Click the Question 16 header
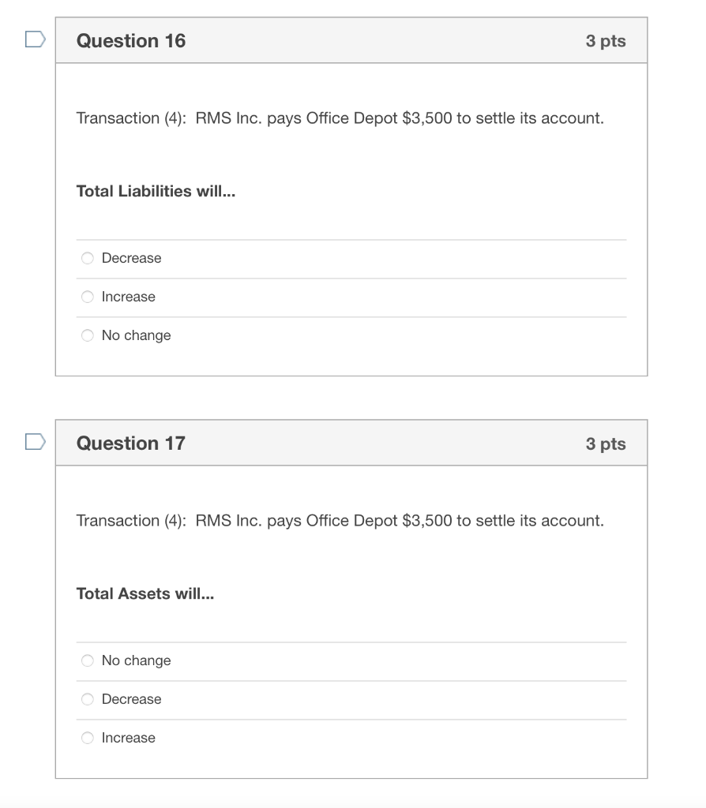Image resolution: width=706 pixels, height=808 pixels. [131, 40]
